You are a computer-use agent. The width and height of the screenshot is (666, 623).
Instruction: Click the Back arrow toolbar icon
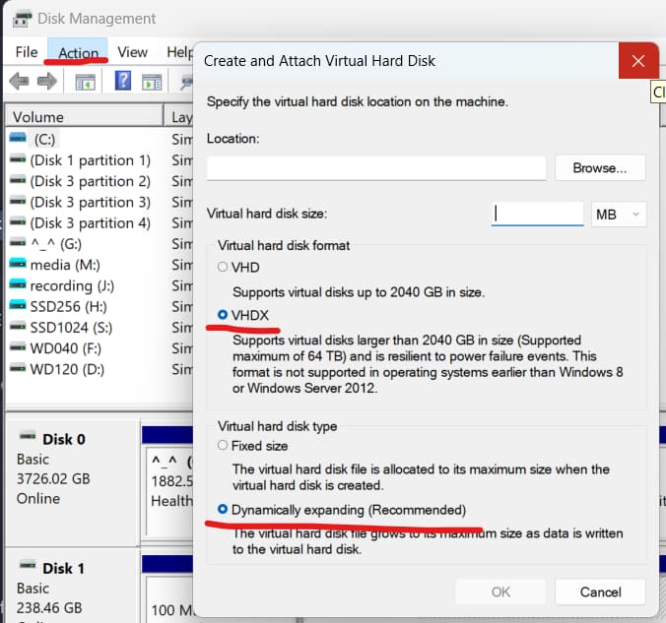point(19,81)
